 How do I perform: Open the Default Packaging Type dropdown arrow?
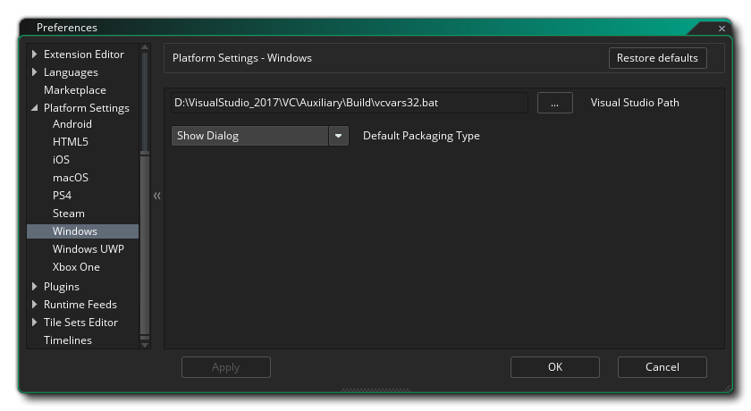(338, 136)
